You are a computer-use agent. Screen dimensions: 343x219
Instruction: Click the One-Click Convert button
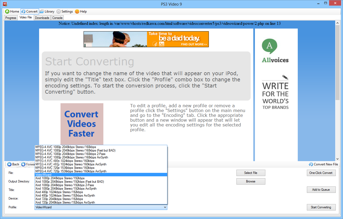[x=321, y=173]
